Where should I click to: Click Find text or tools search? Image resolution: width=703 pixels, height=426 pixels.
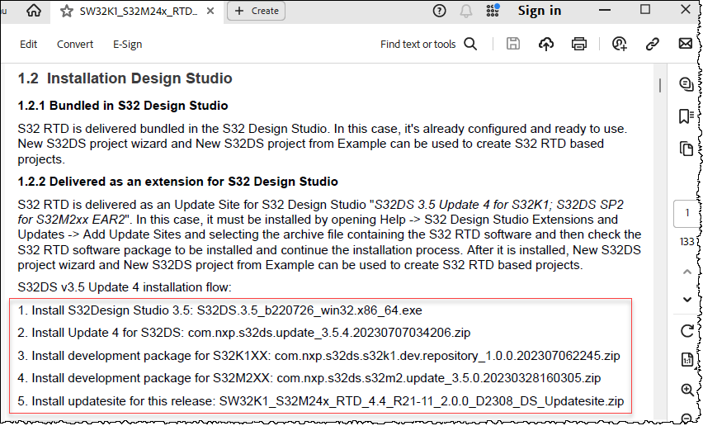[x=428, y=45]
